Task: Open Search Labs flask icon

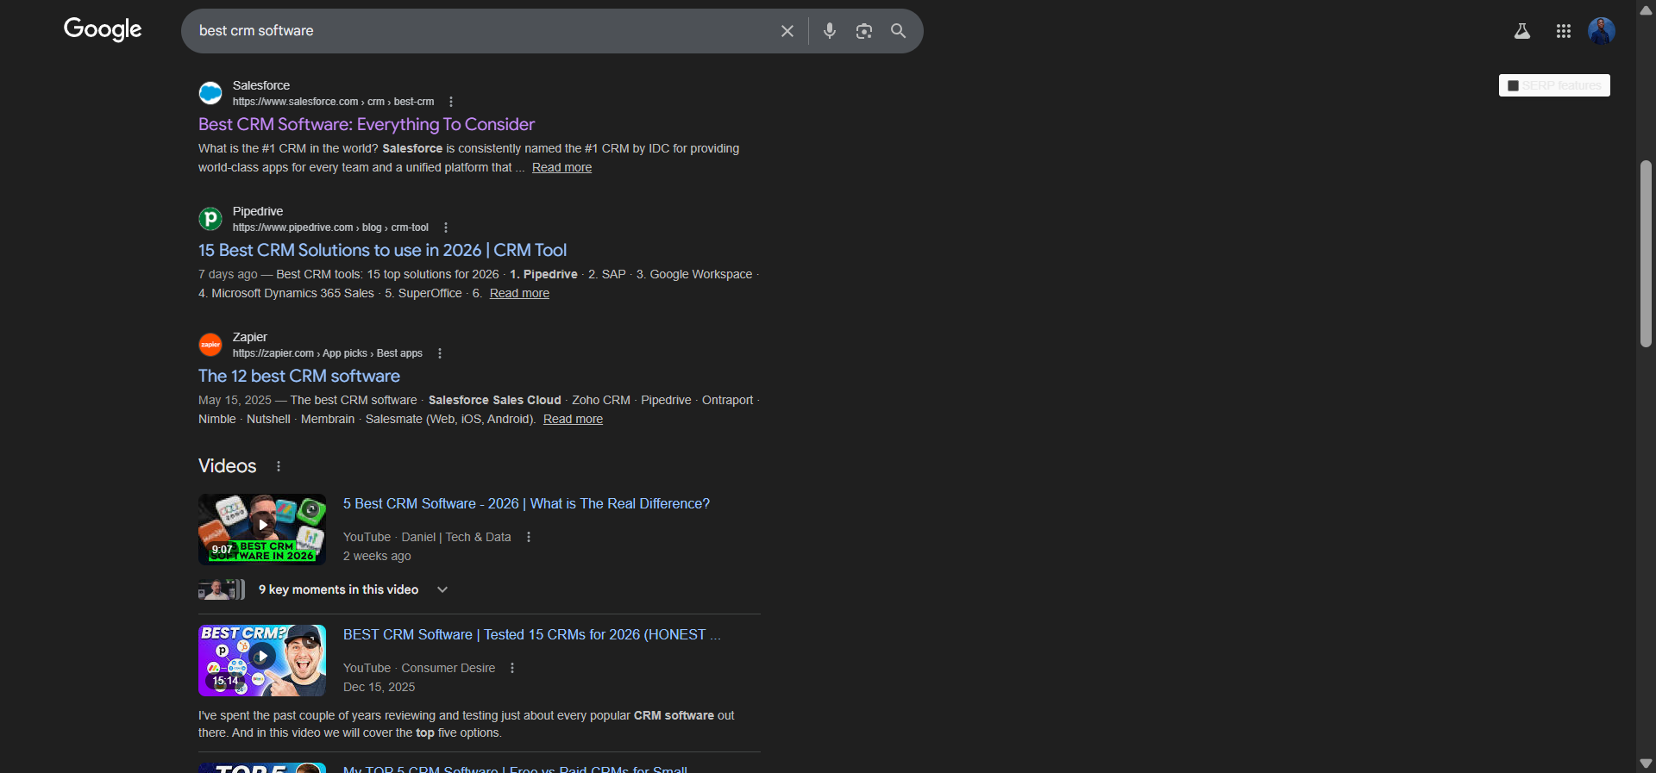Action: (1522, 31)
